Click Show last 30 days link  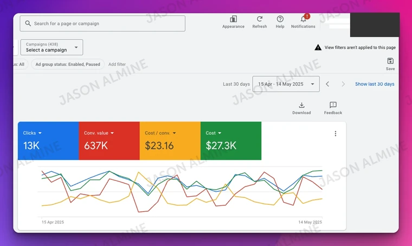[x=375, y=84]
